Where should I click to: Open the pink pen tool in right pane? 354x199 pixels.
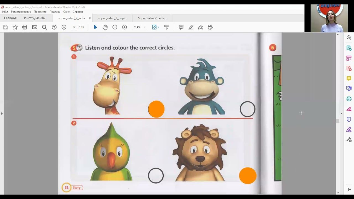pyautogui.click(x=349, y=109)
